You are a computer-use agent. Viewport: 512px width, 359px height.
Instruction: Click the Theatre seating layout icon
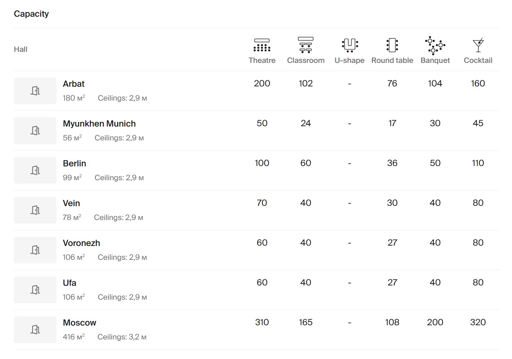click(x=262, y=45)
